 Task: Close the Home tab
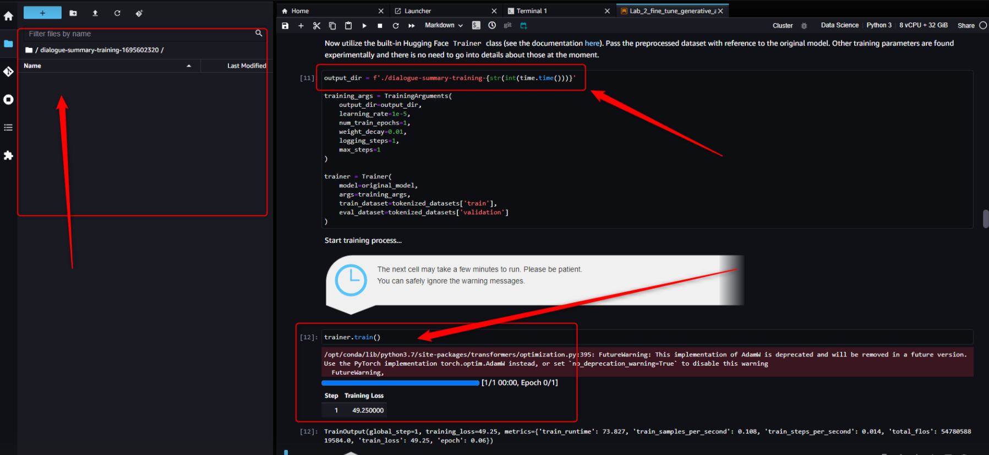click(x=381, y=11)
